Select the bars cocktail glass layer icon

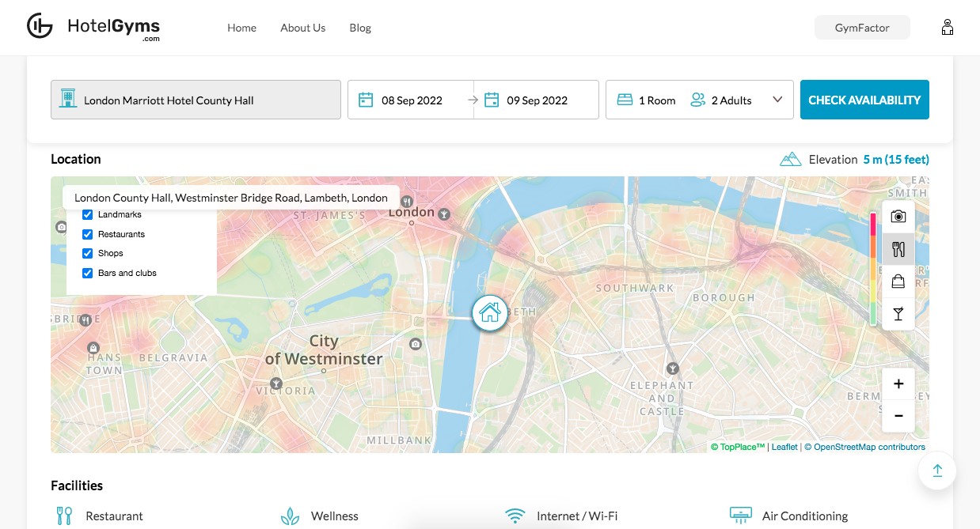click(x=898, y=314)
